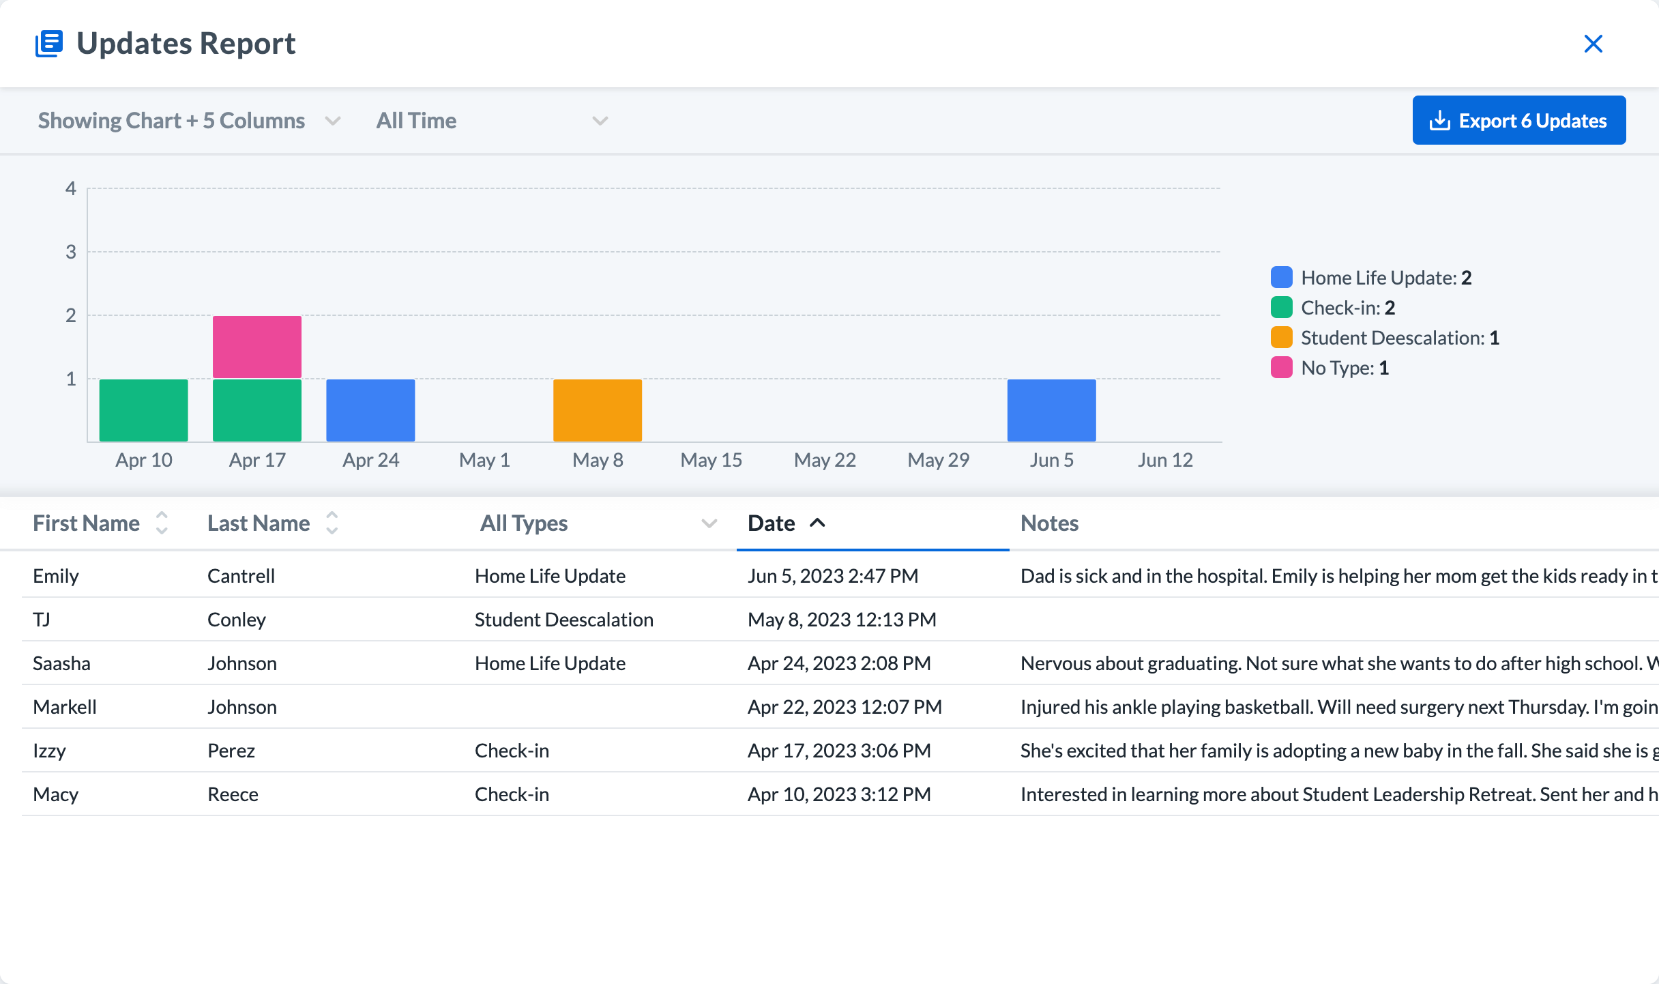Viewport: 1659px width, 984px height.
Task: Click the last name Perez
Action: click(231, 751)
